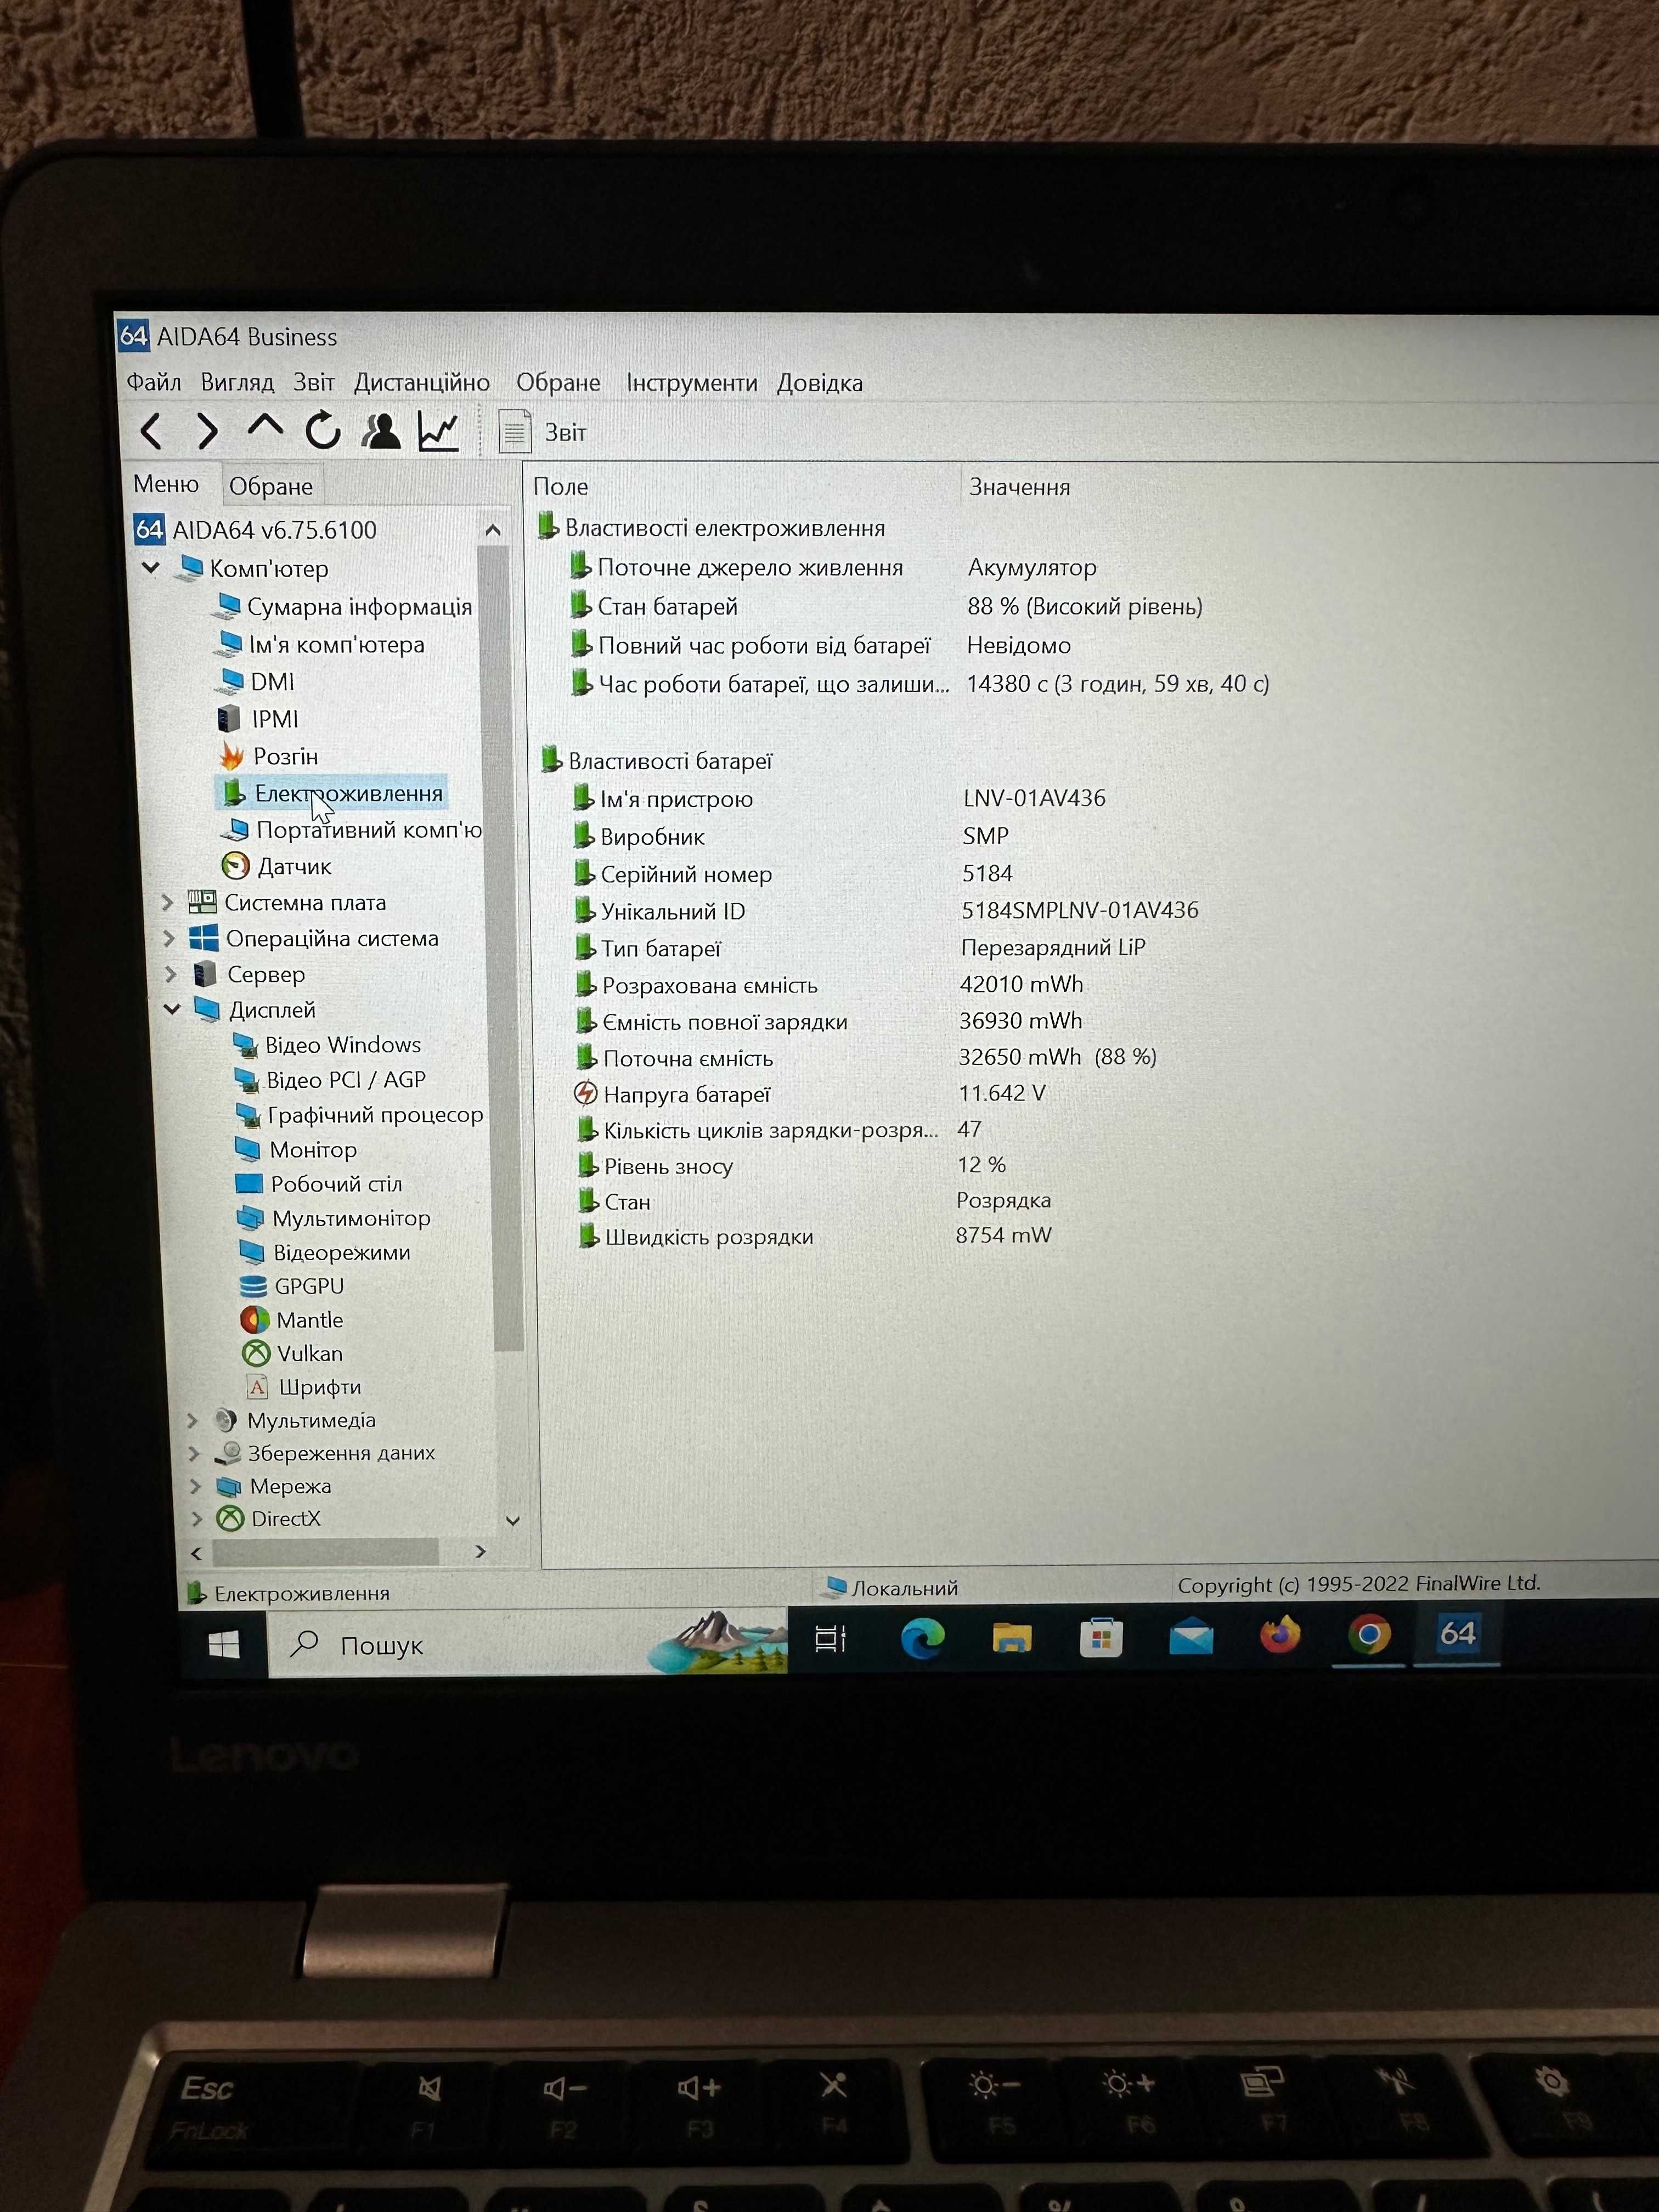
Task: Click the Монітор icon in tree
Action: [247, 1149]
